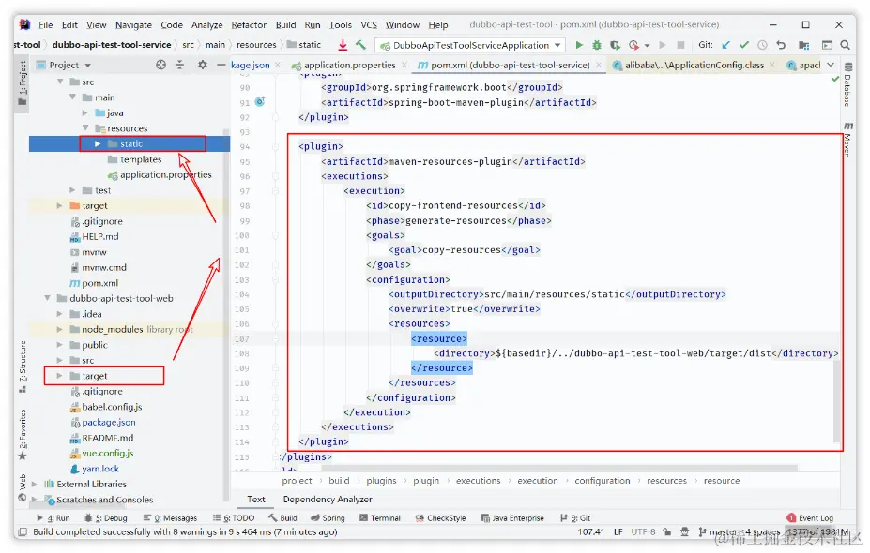
Task: Expand External Libraries node
Action: pyautogui.click(x=35, y=484)
